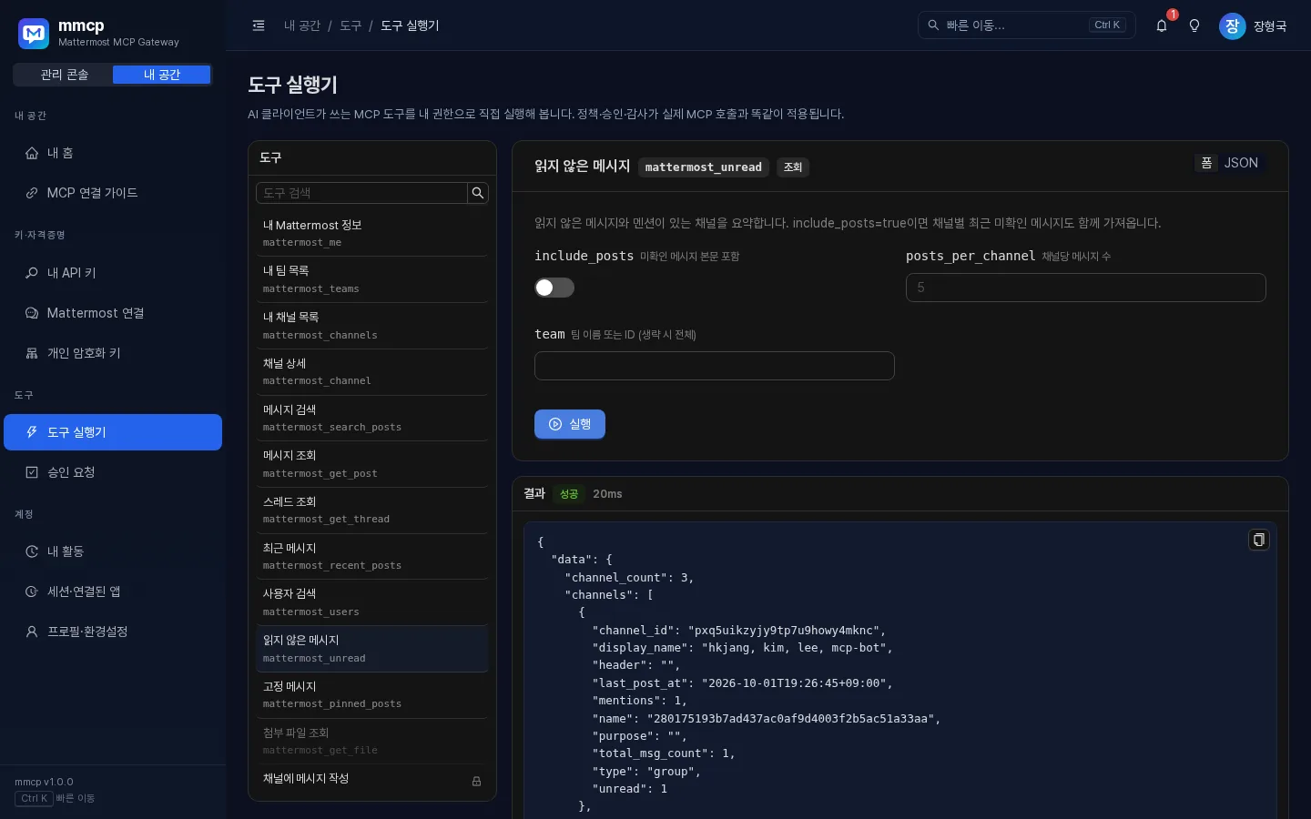
Task: Go to 내 API 키 page
Action: [113, 273]
